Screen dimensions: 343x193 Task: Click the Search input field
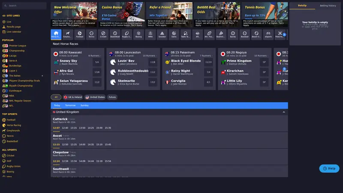[x=24, y=6]
